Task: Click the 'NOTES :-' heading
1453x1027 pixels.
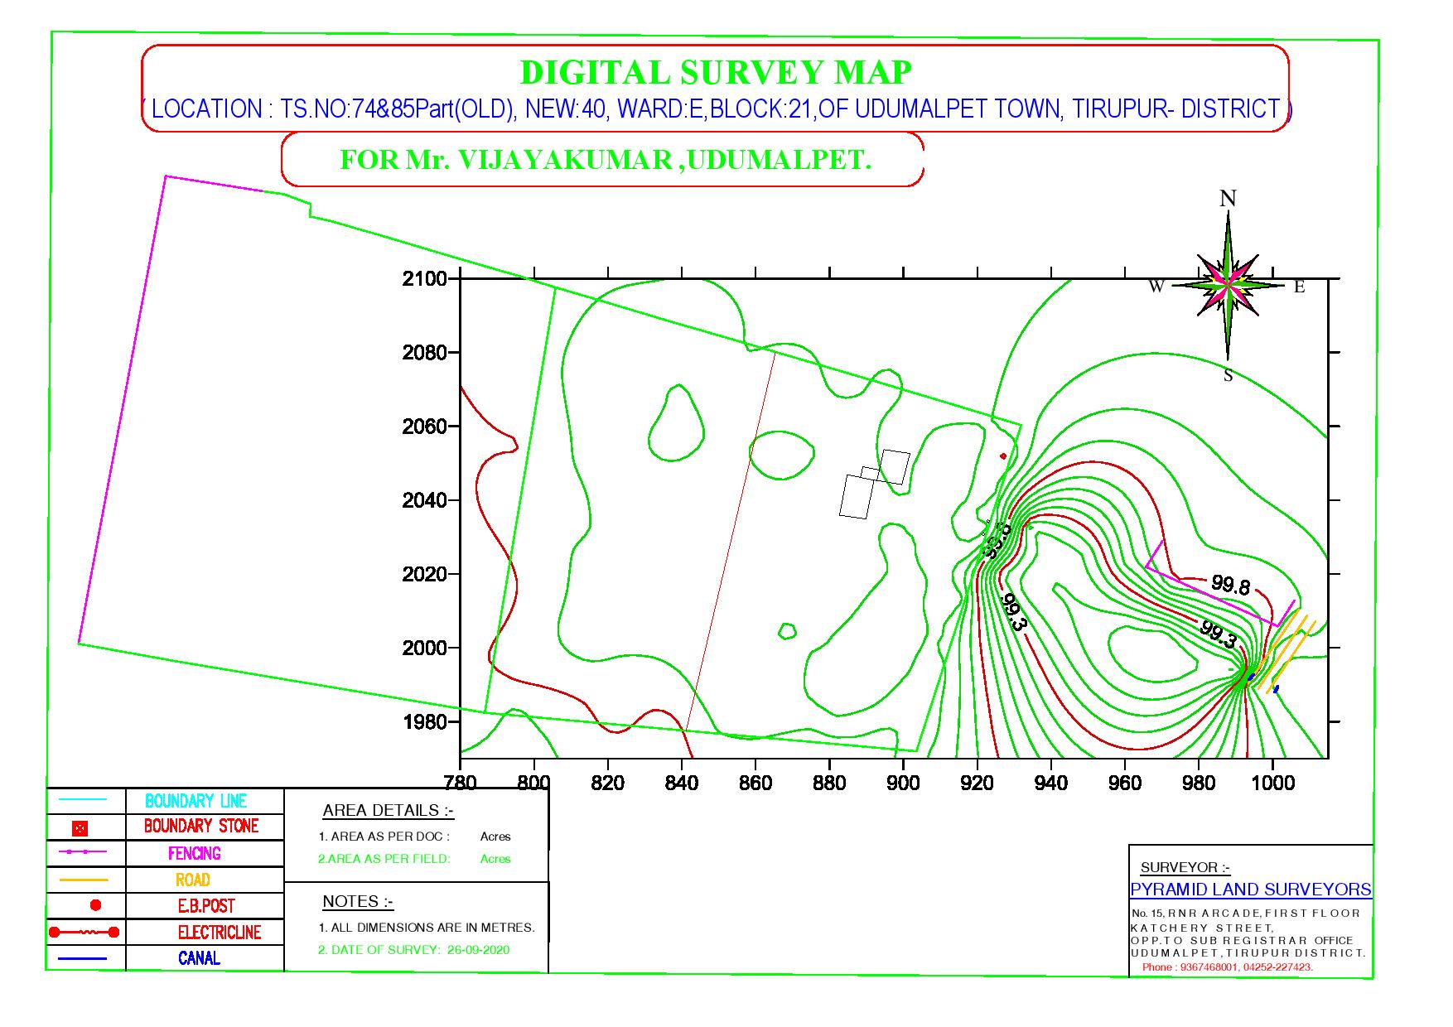Action: (x=358, y=901)
